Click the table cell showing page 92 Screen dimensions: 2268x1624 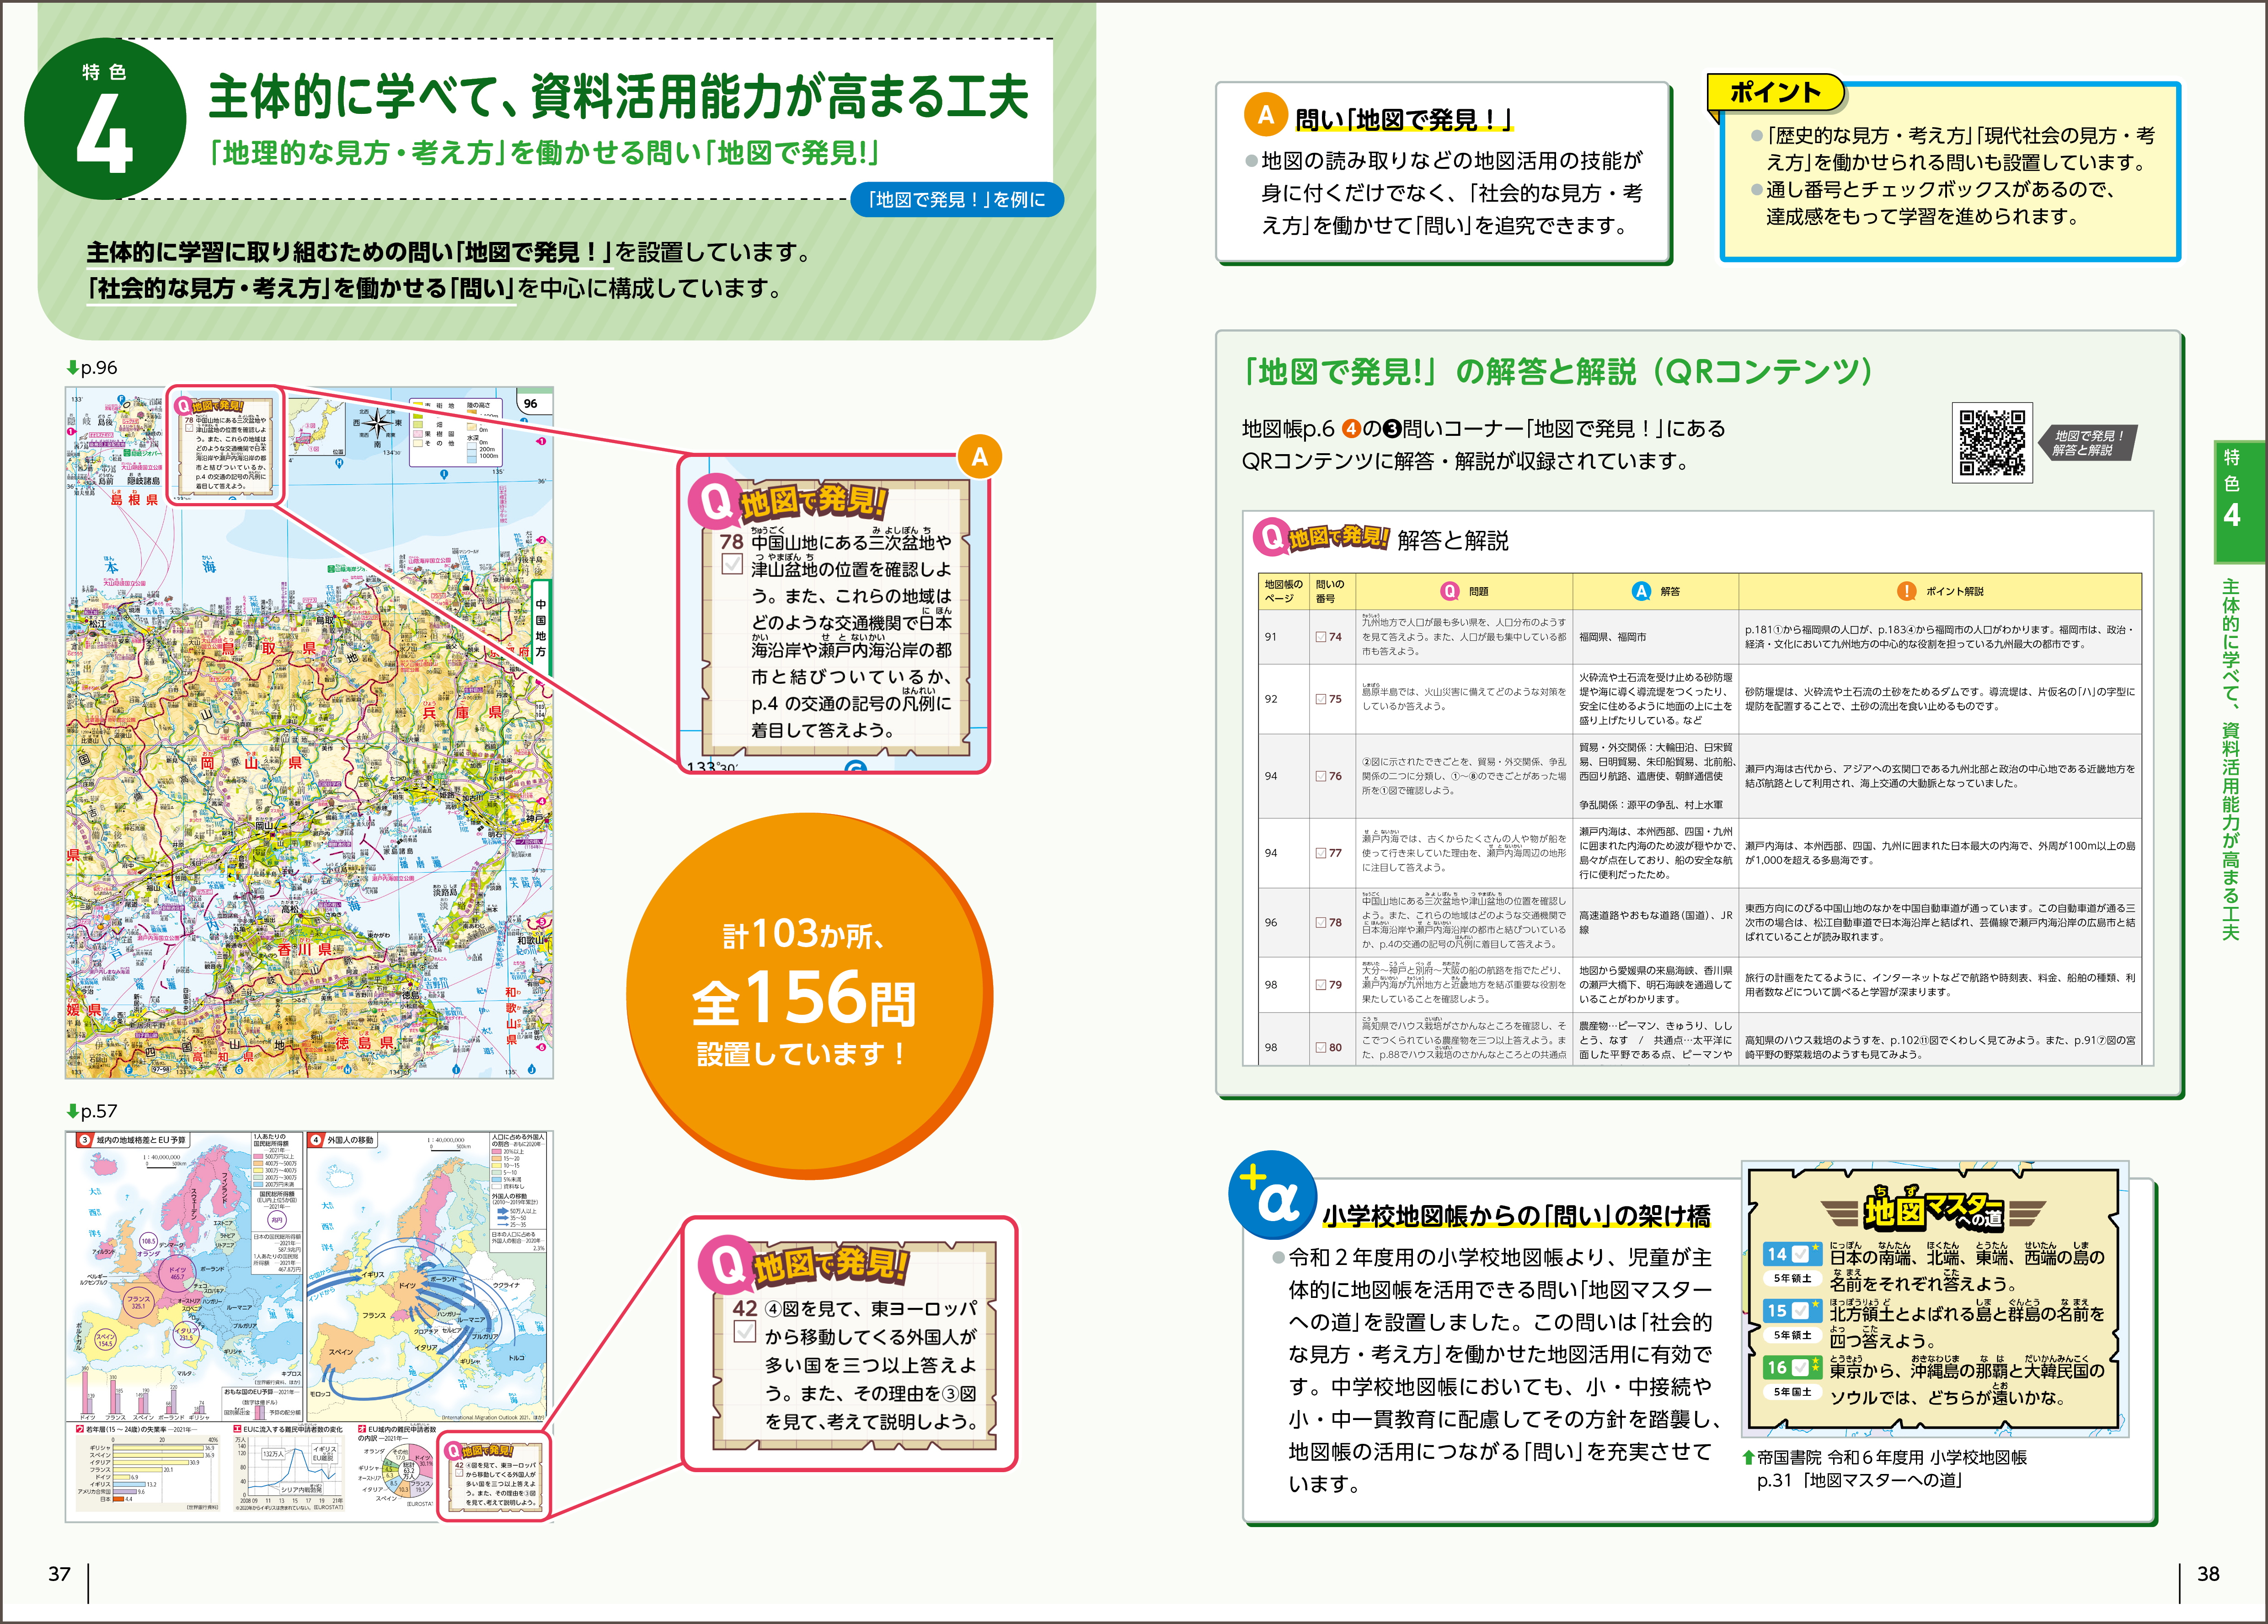[x=1284, y=699]
